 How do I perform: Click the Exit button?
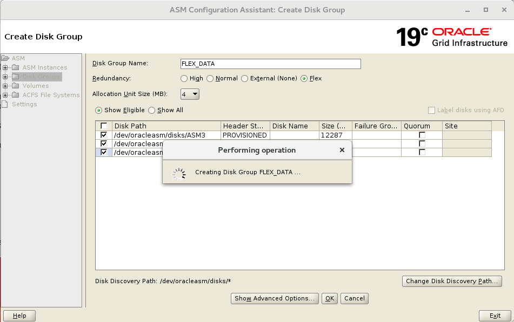[495, 316]
